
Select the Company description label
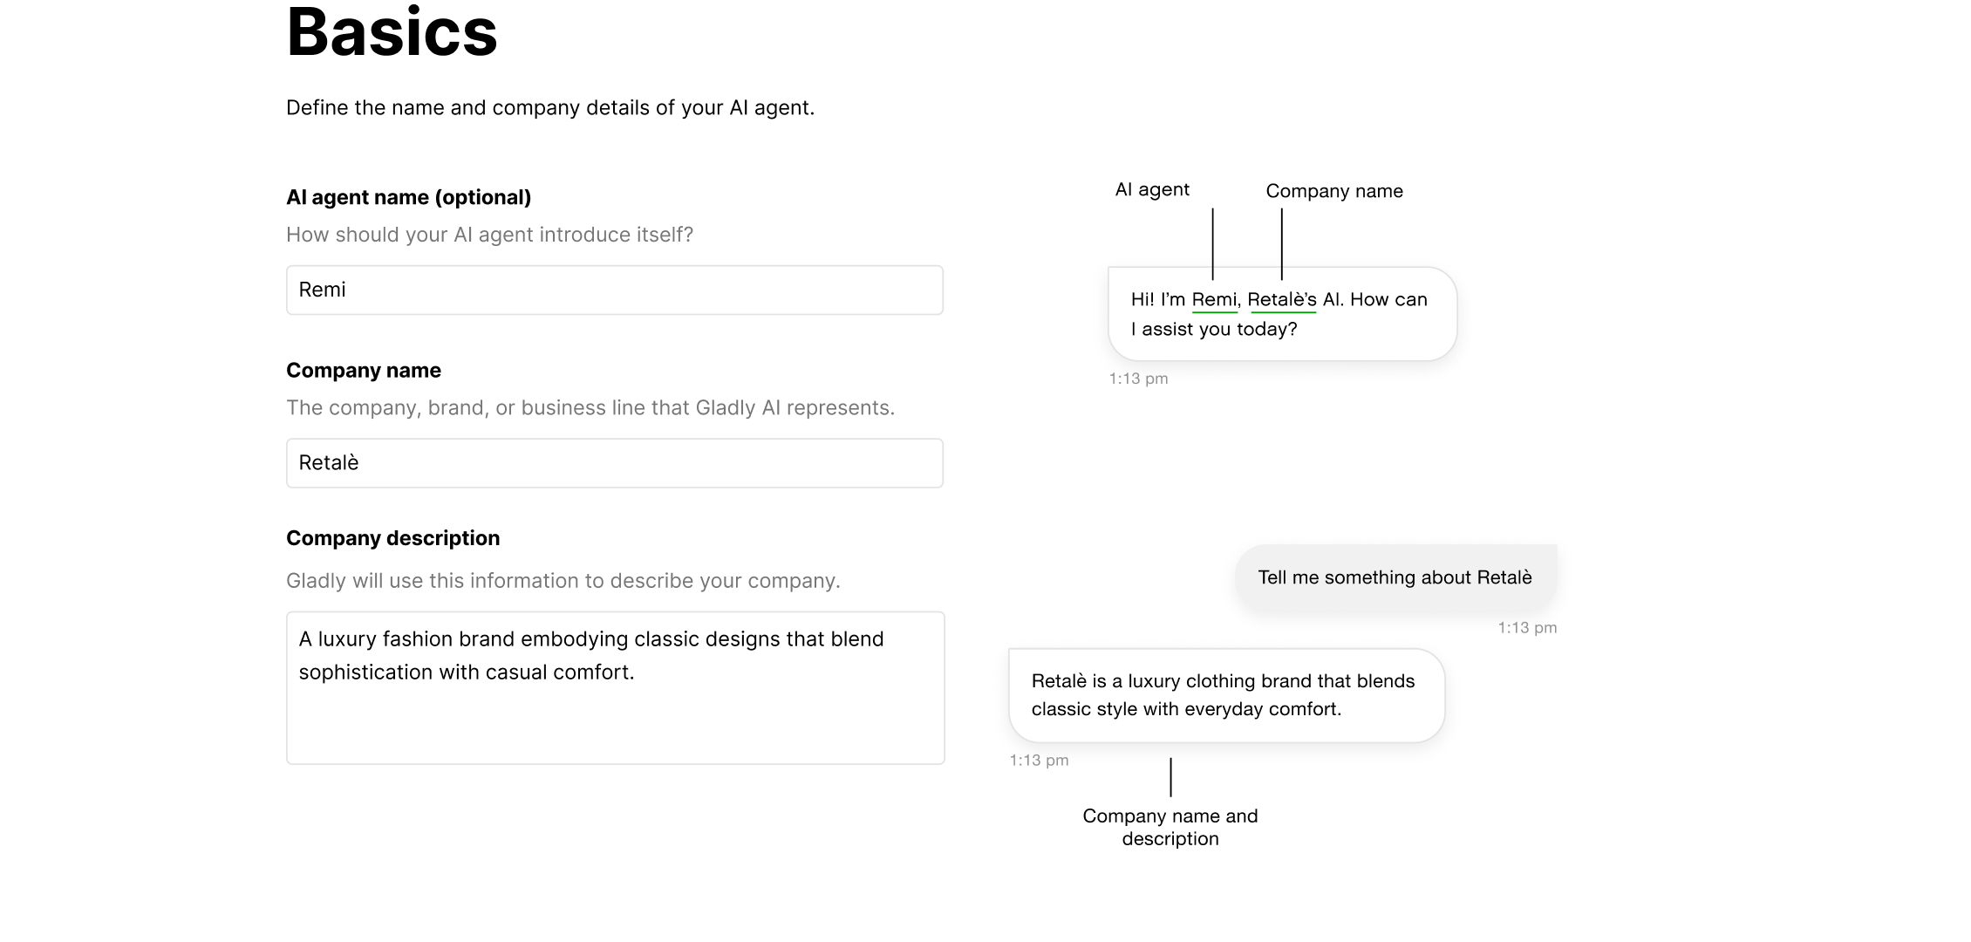(x=392, y=537)
